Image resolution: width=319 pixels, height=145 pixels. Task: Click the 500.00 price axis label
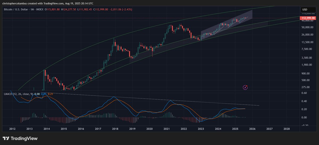tap(306, 80)
